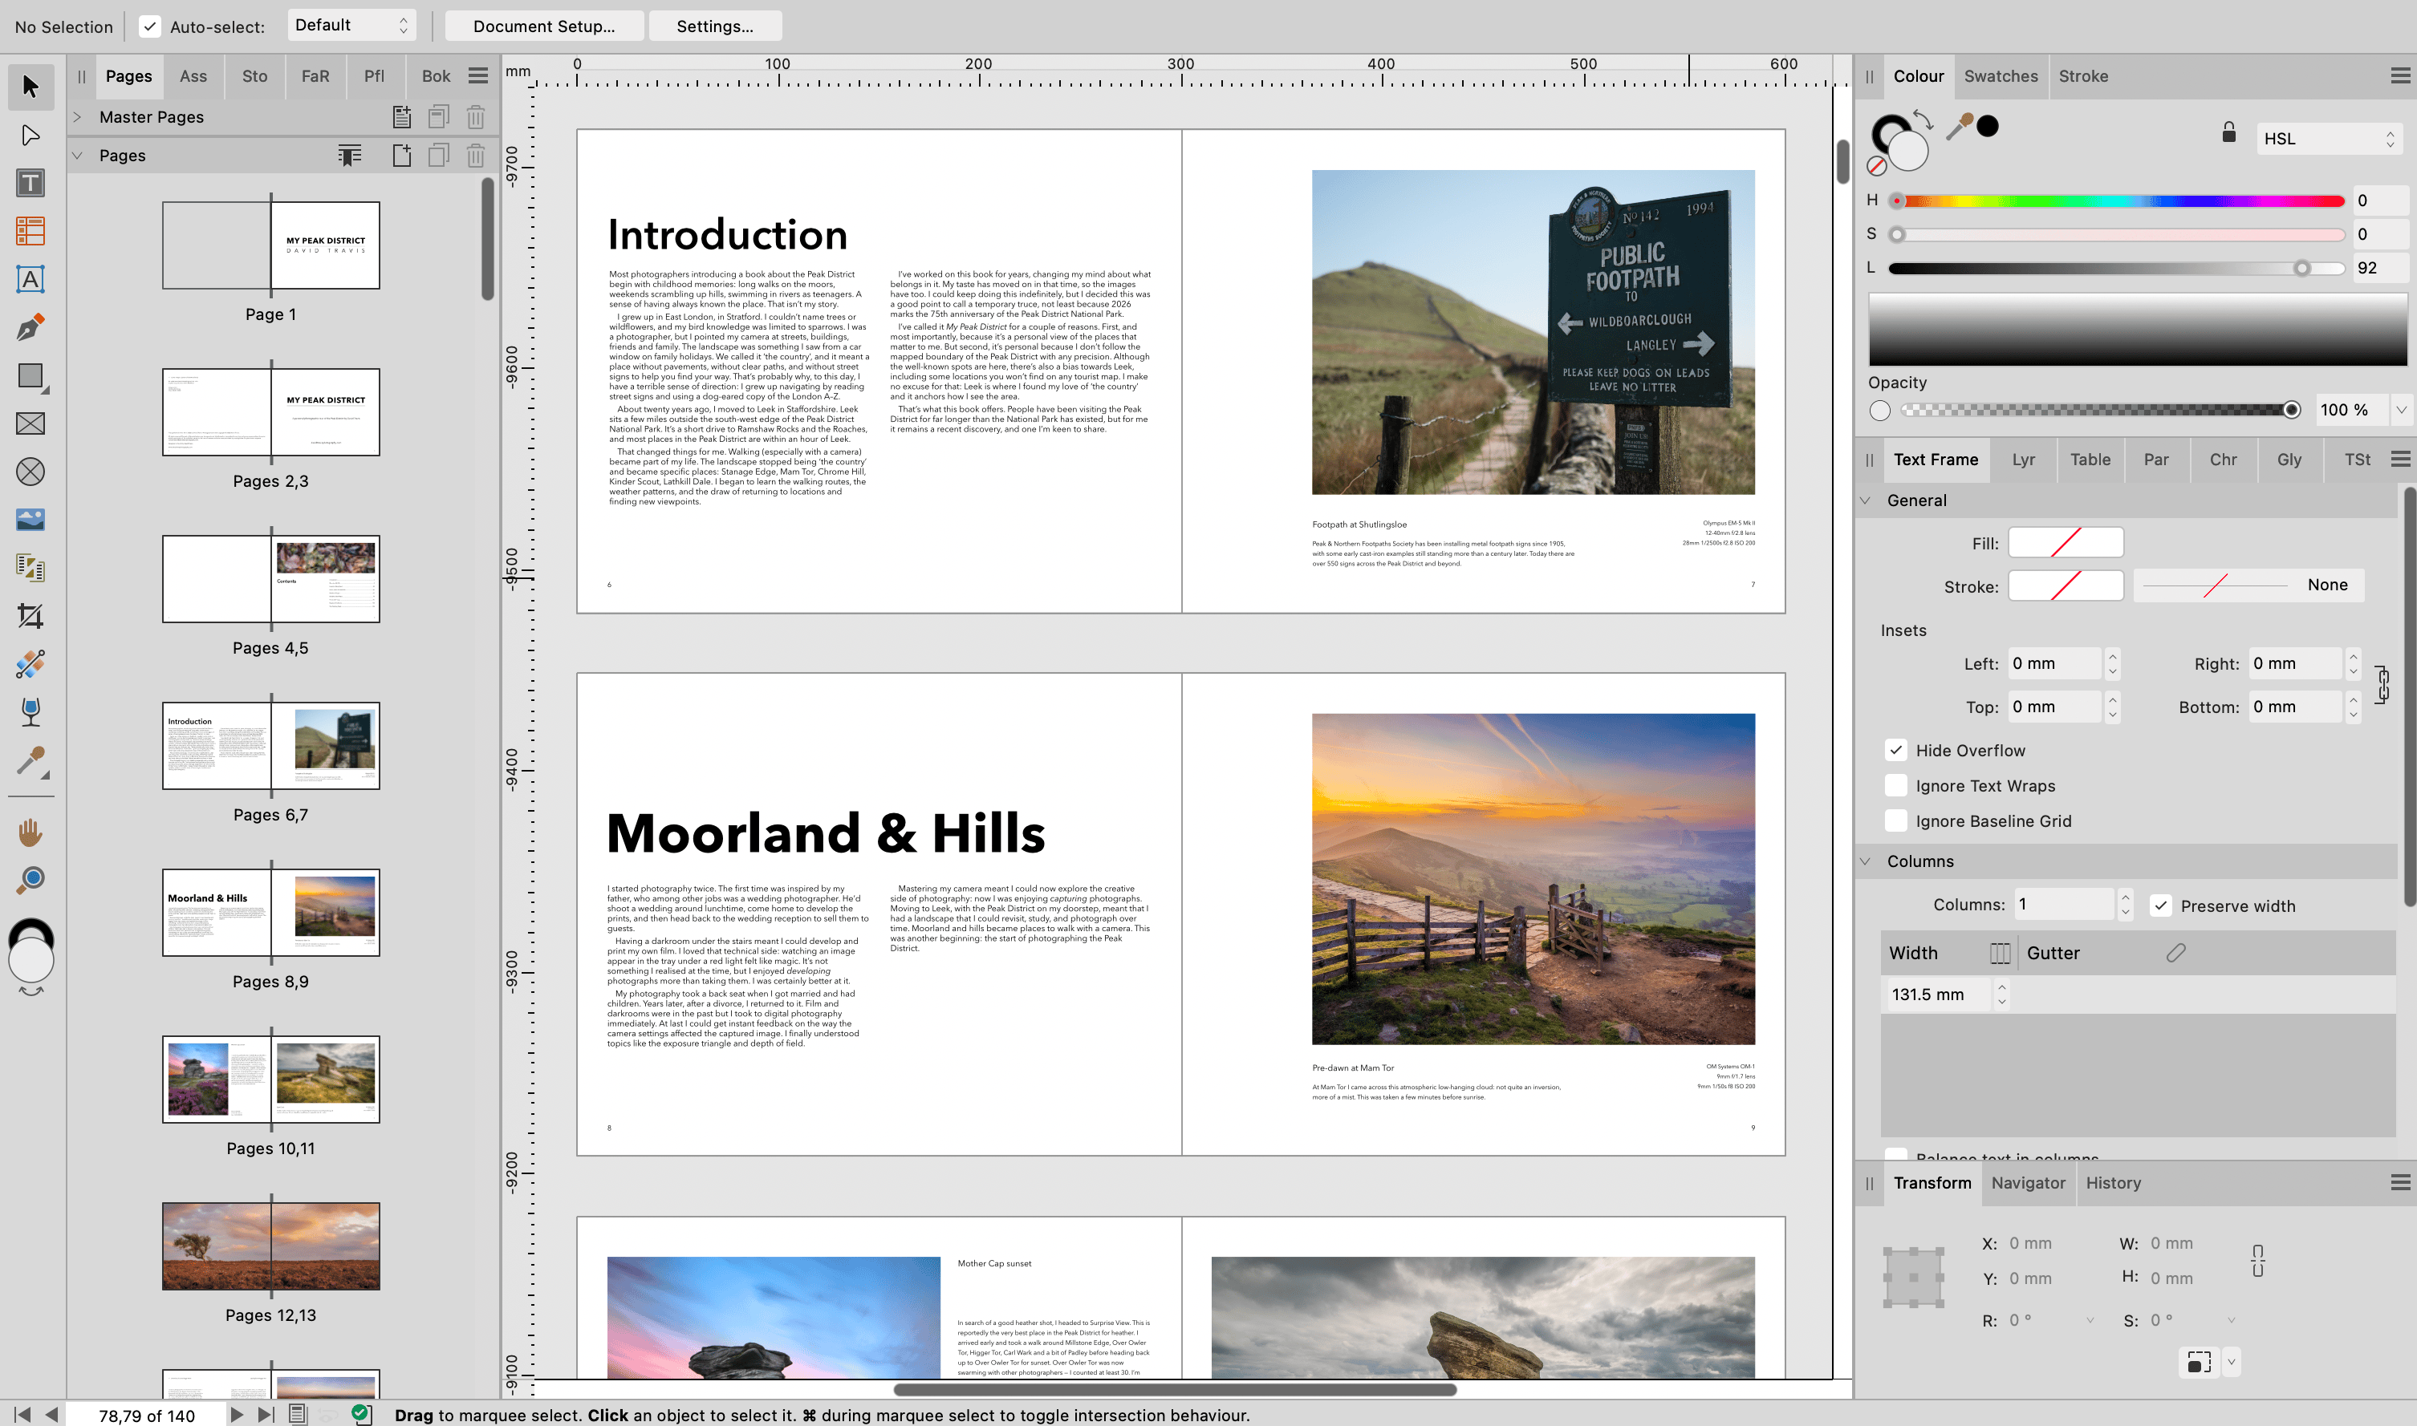Disable Hide Overflow option

point(1896,751)
